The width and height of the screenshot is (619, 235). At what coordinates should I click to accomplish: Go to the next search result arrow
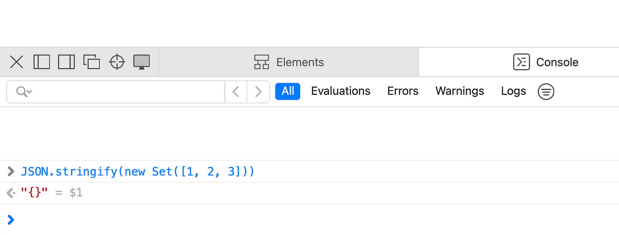point(258,91)
